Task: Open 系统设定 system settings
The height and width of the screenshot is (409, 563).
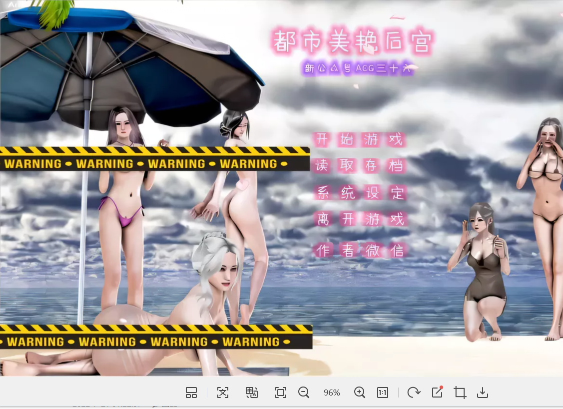Action: pyautogui.click(x=361, y=192)
